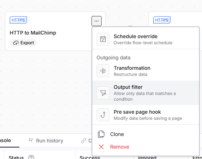Image resolution: width=202 pixels, height=159 pixels.
Task: Select the Output filter option
Action: (x=146, y=93)
